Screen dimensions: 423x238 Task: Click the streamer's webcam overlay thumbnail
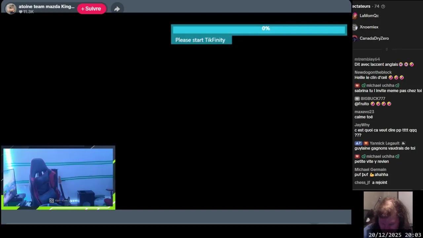[58, 178]
